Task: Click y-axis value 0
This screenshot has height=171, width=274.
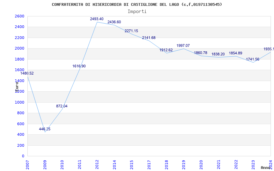Action: click(x=23, y=156)
